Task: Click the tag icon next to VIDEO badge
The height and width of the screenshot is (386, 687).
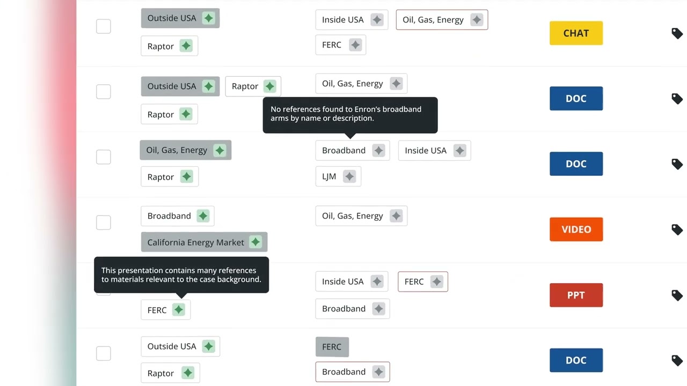Action: coord(677,229)
